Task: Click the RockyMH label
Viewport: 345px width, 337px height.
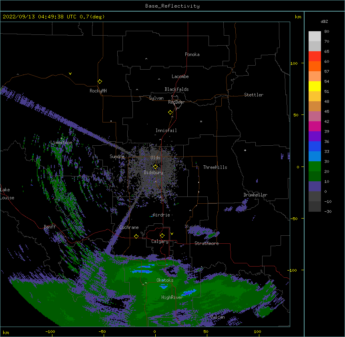Action: coord(98,91)
